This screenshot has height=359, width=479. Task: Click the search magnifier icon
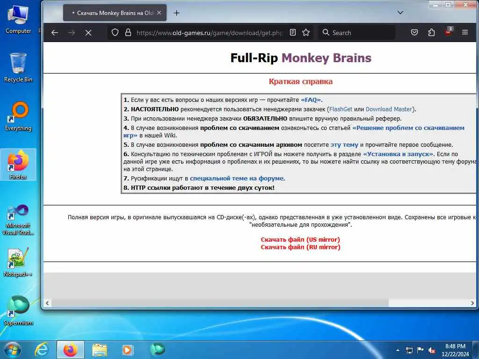coord(326,32)
